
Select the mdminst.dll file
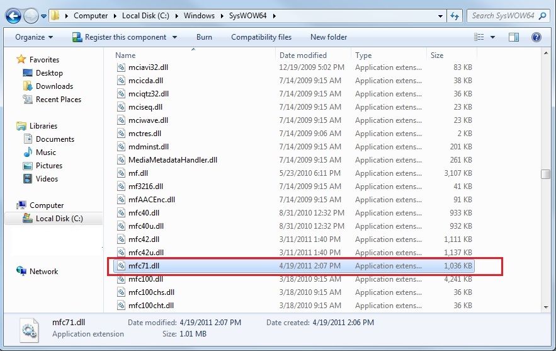pos(148,147)
